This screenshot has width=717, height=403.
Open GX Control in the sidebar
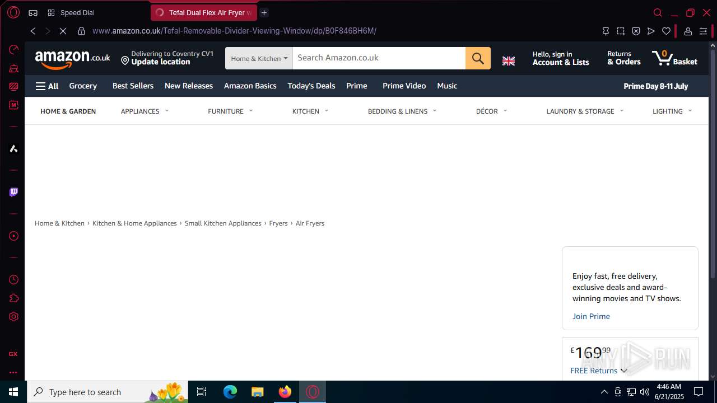pos(13,50)
